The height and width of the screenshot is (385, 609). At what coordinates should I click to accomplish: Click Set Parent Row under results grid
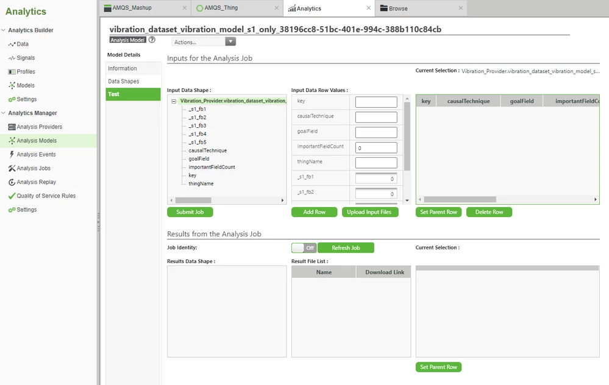pos(438,367)
